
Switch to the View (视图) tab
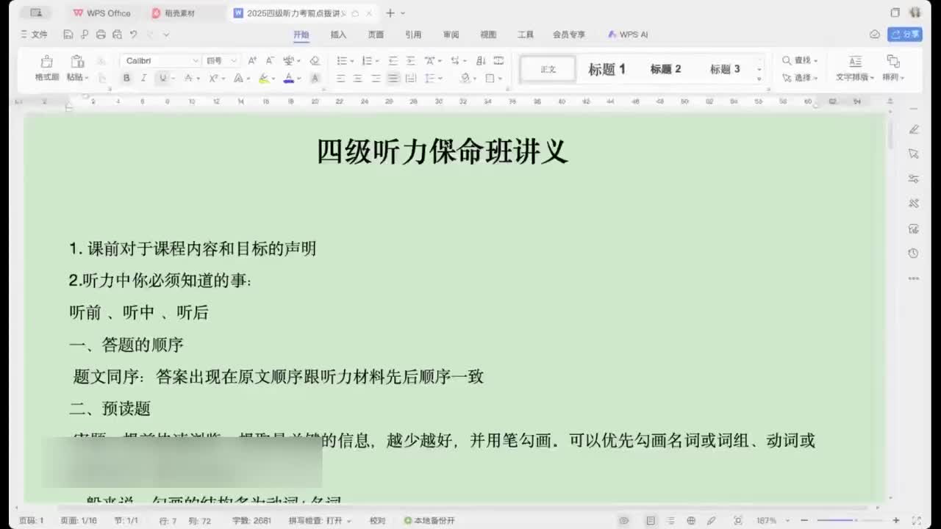488,35
